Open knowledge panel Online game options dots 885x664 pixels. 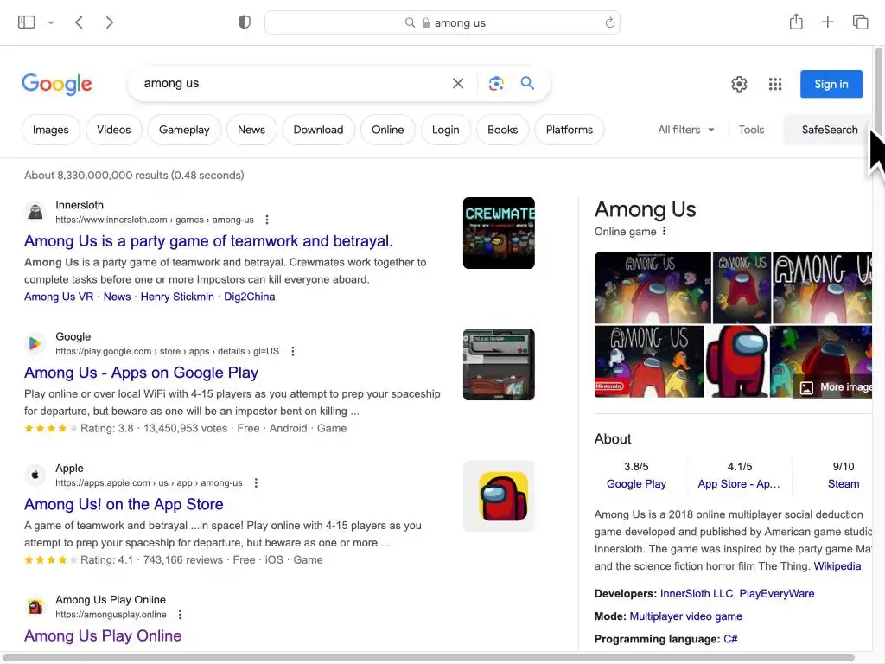[664, 231]
